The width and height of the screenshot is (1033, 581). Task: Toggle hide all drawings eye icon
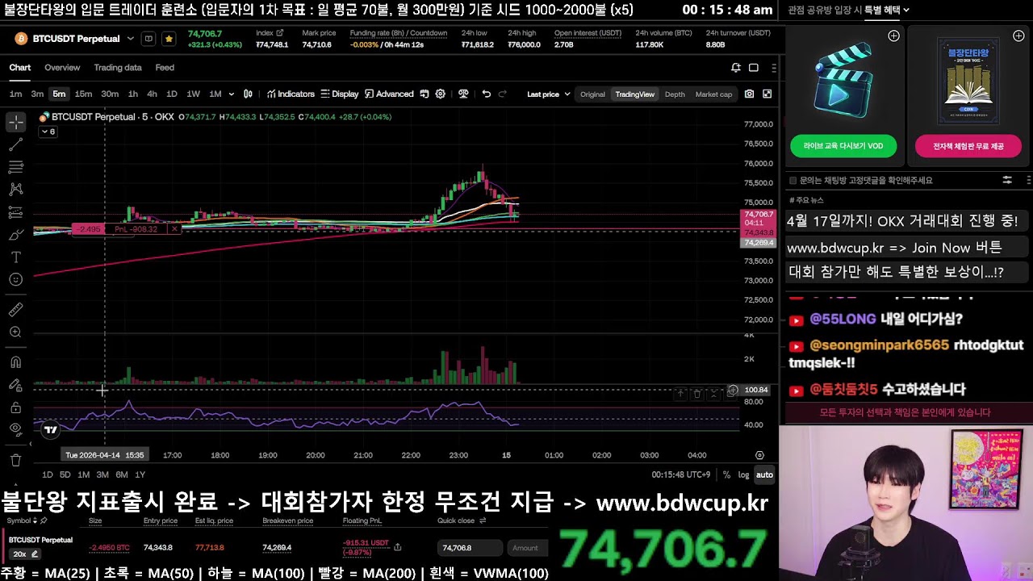pos(15,429)
